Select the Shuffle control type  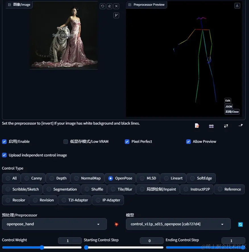(x=94, y=189)
